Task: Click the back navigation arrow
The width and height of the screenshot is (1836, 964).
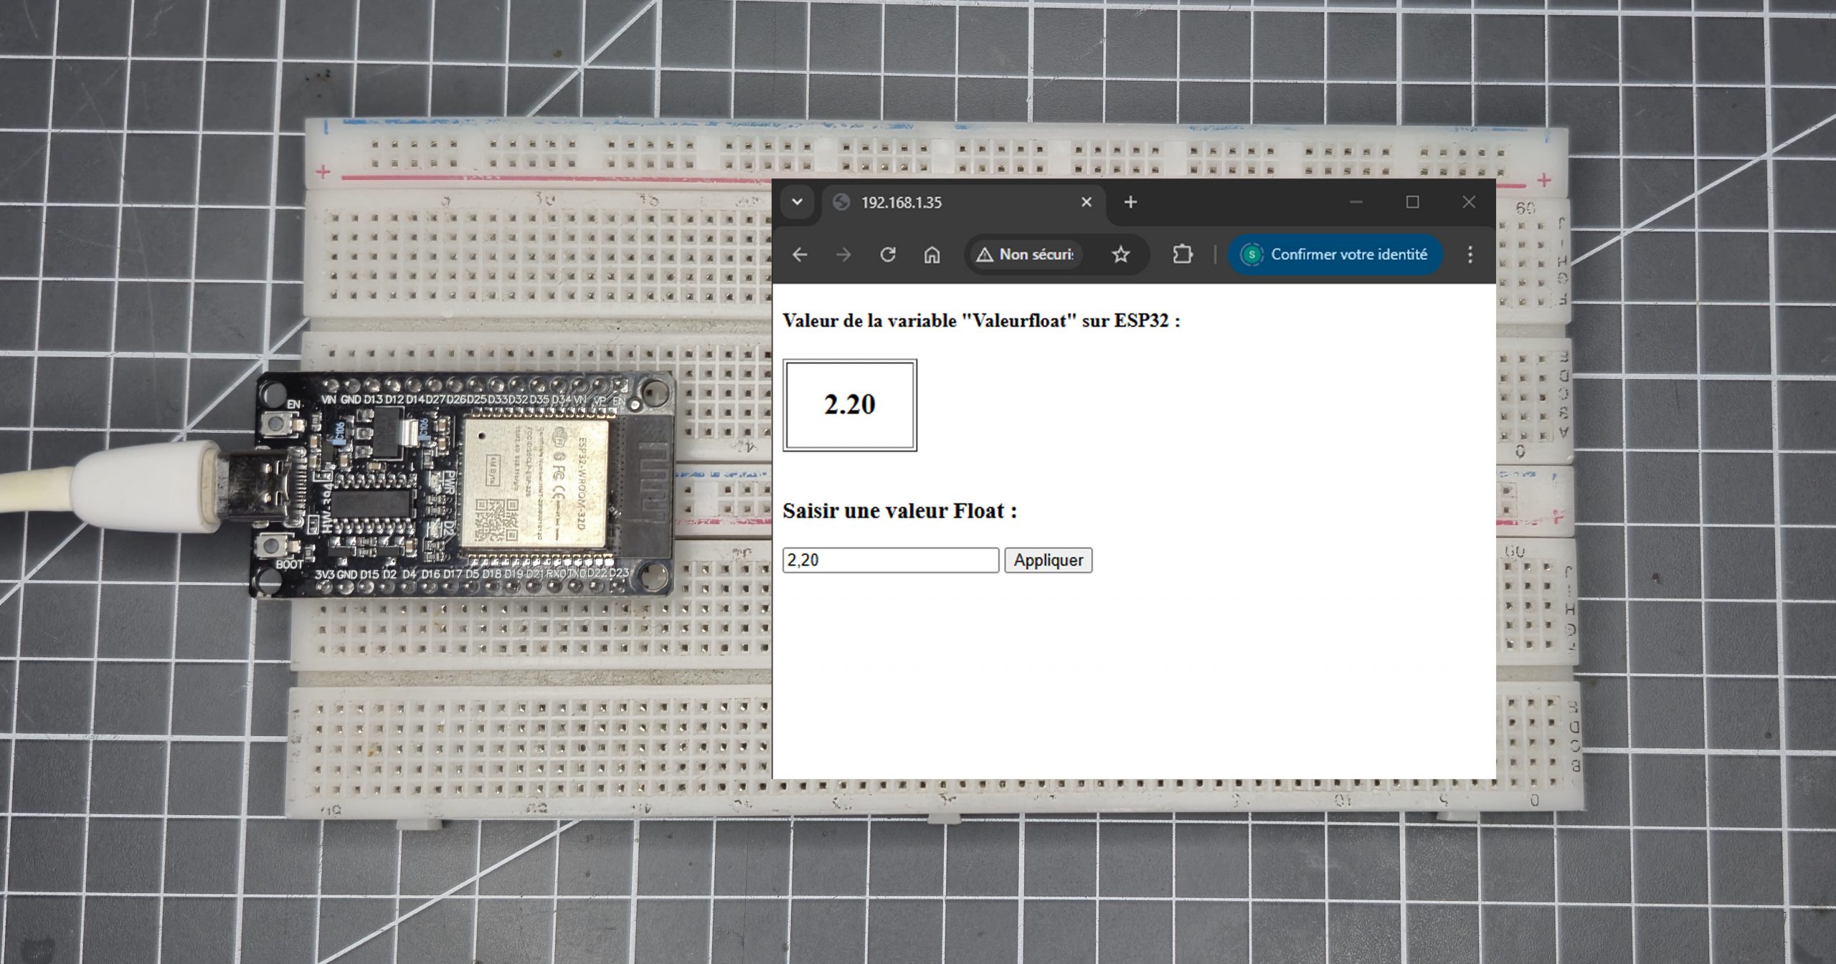Action: coord(801,254)
